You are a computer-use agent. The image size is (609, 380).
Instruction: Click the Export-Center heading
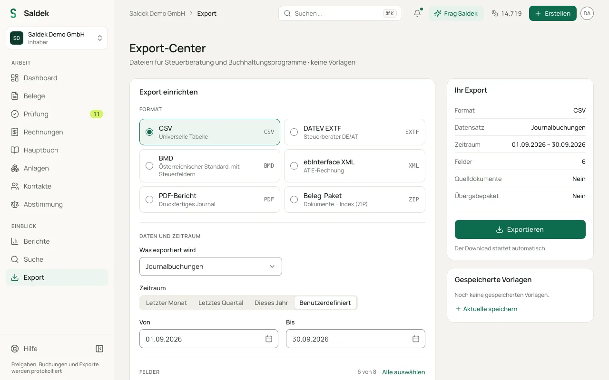point(167,48)
